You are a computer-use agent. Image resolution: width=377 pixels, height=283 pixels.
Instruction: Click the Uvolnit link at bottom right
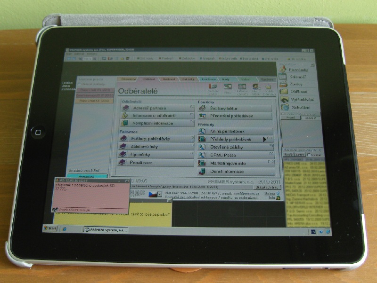click(x=270, y=193)
